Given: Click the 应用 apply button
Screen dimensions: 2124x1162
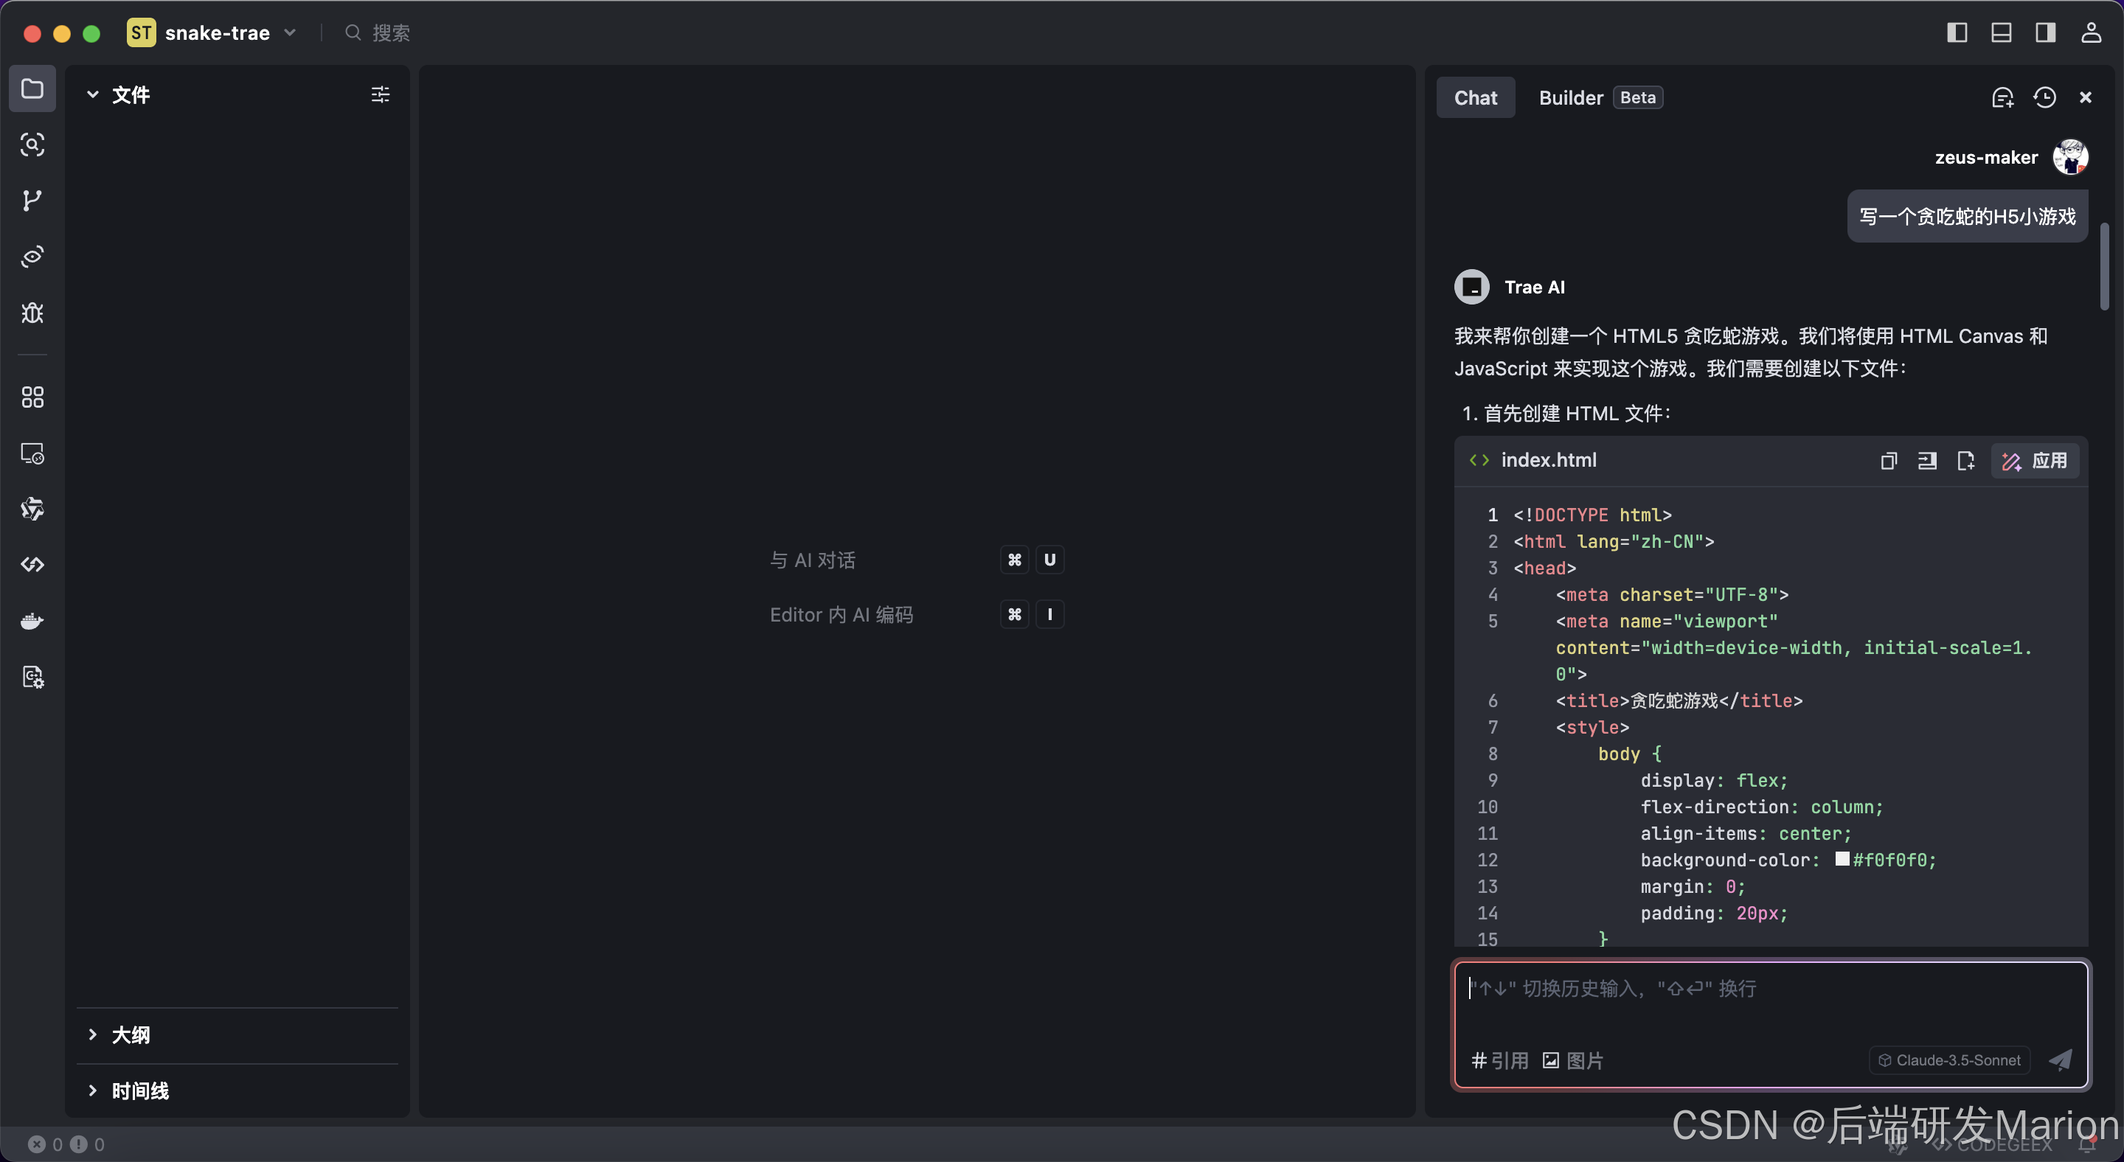Looking at the screenshot, I should (2035, 461).
